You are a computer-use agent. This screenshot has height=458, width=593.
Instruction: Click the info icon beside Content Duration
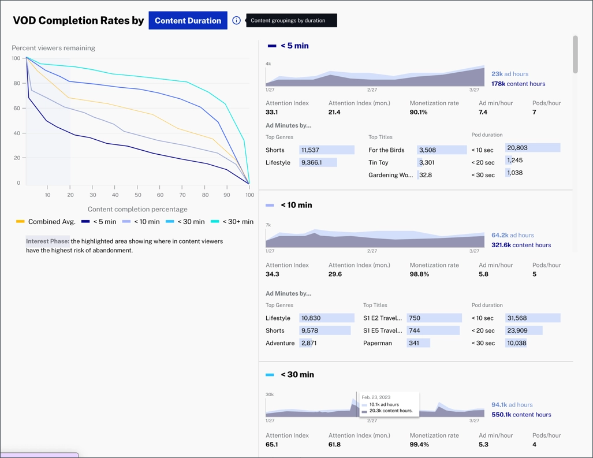[x=236, y=21]
